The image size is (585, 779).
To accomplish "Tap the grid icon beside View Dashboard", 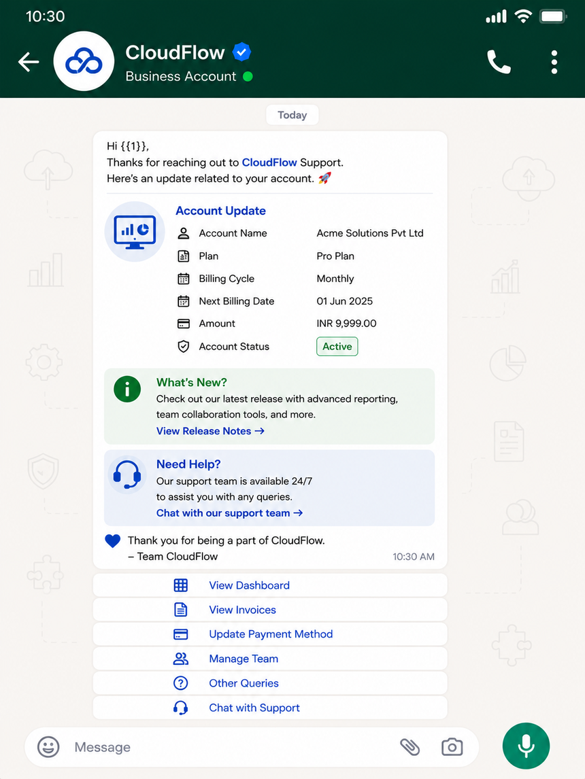I will coord(181,585).
